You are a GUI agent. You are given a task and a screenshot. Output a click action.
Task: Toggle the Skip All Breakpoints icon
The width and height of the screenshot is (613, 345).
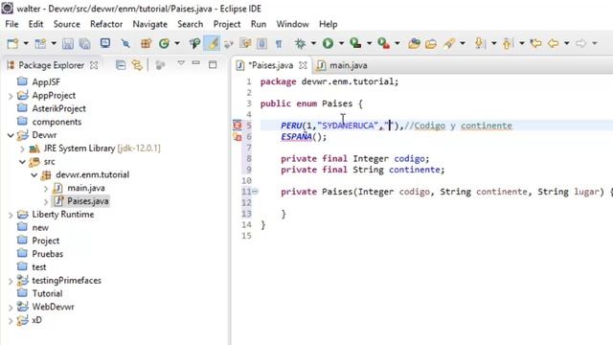click(125, 43)
